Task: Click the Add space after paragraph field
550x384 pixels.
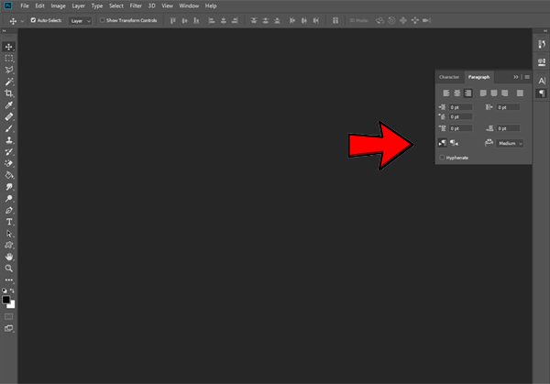Action: 508,128
